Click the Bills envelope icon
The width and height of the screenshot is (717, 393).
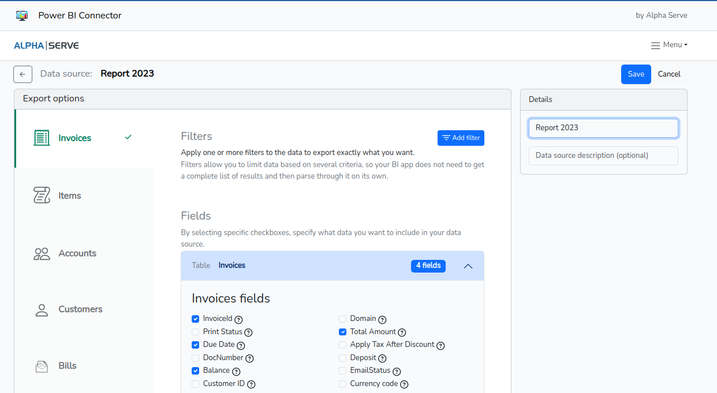click(41, 366)
